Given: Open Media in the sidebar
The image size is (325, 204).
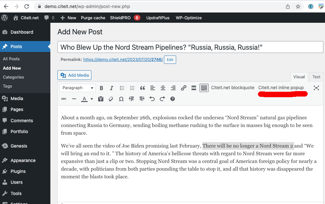Looking at the screenshot, I should click(x=25, y=98).
